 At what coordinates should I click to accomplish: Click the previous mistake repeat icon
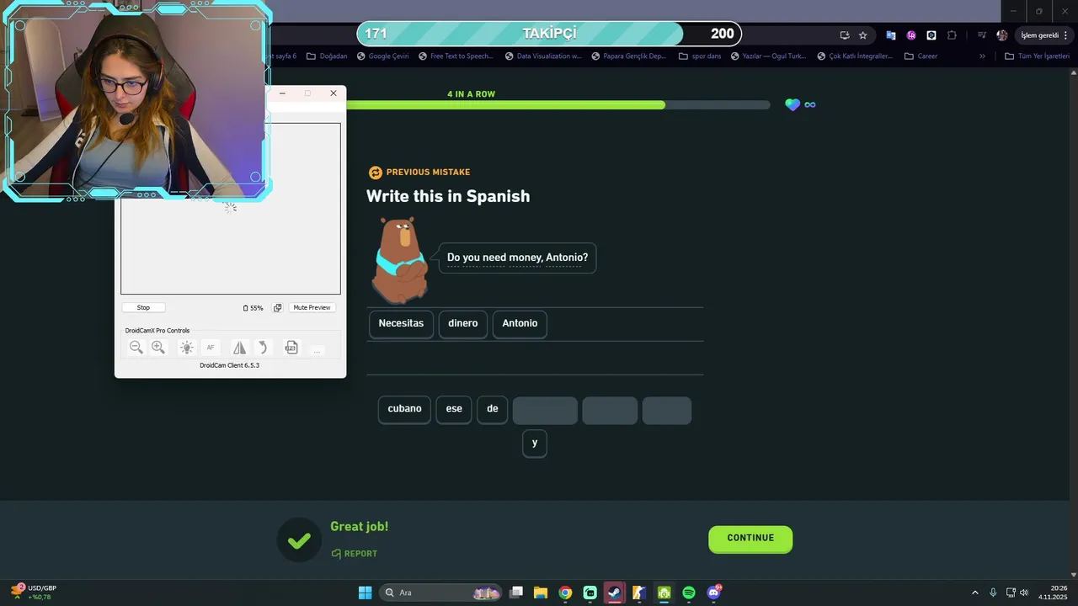[376, 173]
